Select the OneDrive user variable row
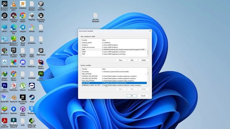This screenshot has height=129, width=230. [x=114, y=45]
